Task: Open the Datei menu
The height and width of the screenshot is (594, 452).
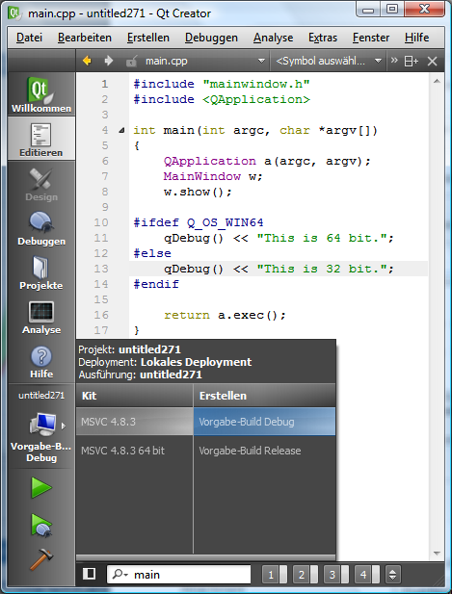Action: coord(29,38)
